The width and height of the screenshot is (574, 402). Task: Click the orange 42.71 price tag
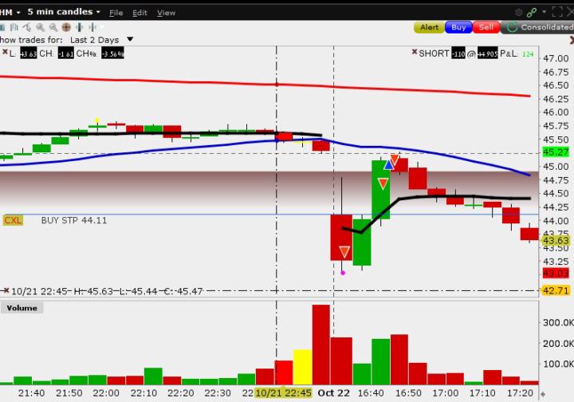click(556, 290)
